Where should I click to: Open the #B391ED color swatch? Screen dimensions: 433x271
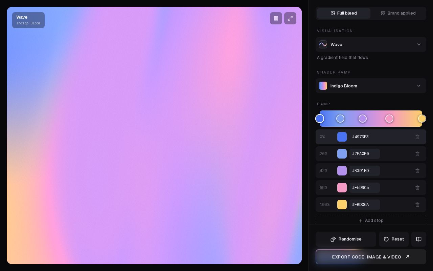[x=342, y=171]
